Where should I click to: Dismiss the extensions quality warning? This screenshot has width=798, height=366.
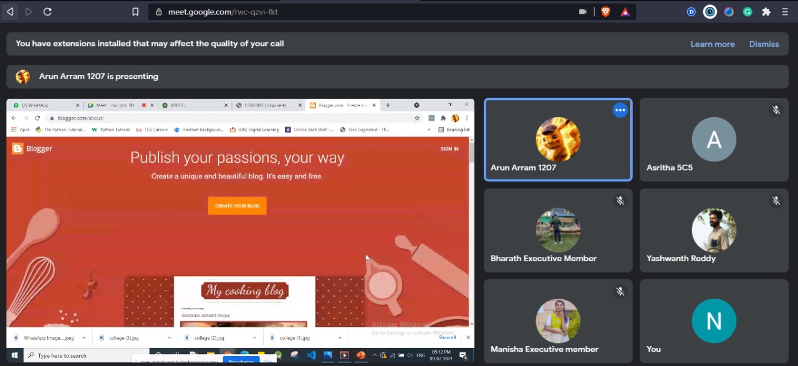coord(764,44)
